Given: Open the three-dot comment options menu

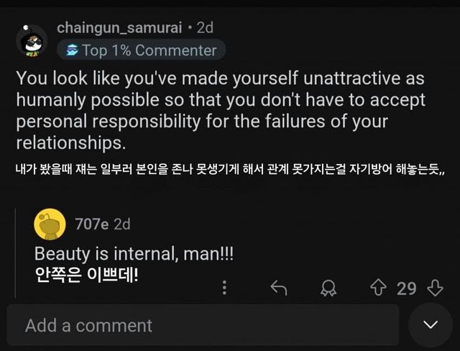Looking at the screenshot, I should [x=225, y=288].
